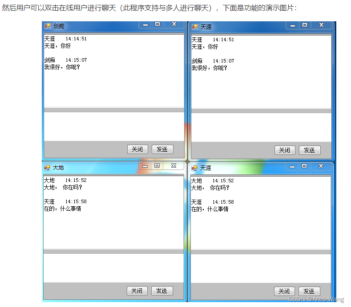Viewport: 351px width, 307px height.
Task: Focus message input in 天涯 window with 我很好 chat
Action: coord(261,127)
